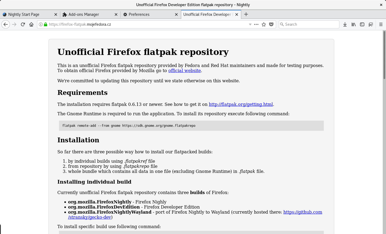Follow the 'official website' link

pyautogui.click(x=184, y=70)
